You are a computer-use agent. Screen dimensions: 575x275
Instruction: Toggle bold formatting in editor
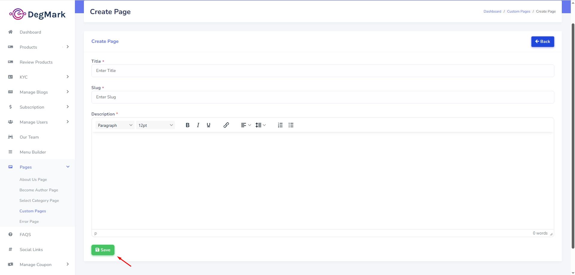coord(188,125)
